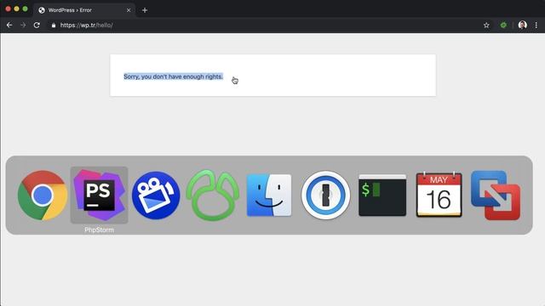The width and height of the screenshot is (545, 306).
Task: Open the Chrome profile avatar
Action: pos(522,25)
